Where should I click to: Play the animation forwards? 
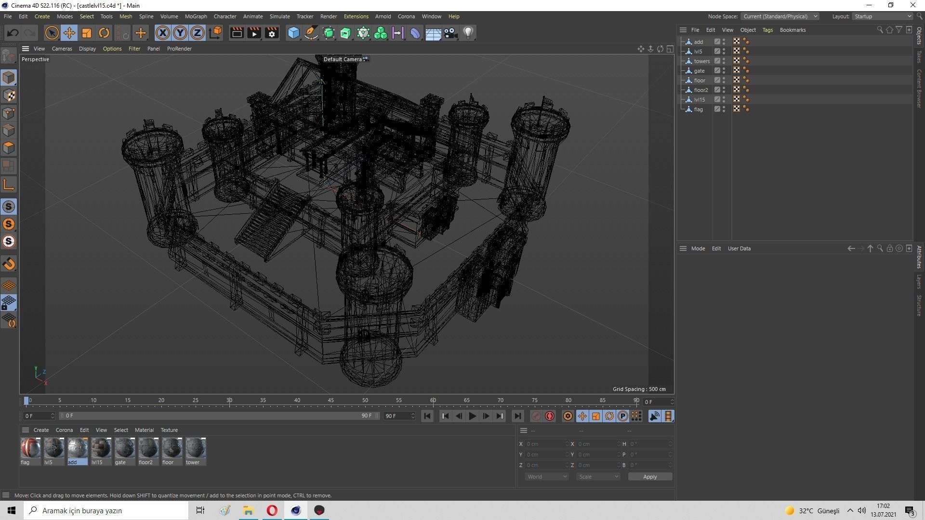472,416
